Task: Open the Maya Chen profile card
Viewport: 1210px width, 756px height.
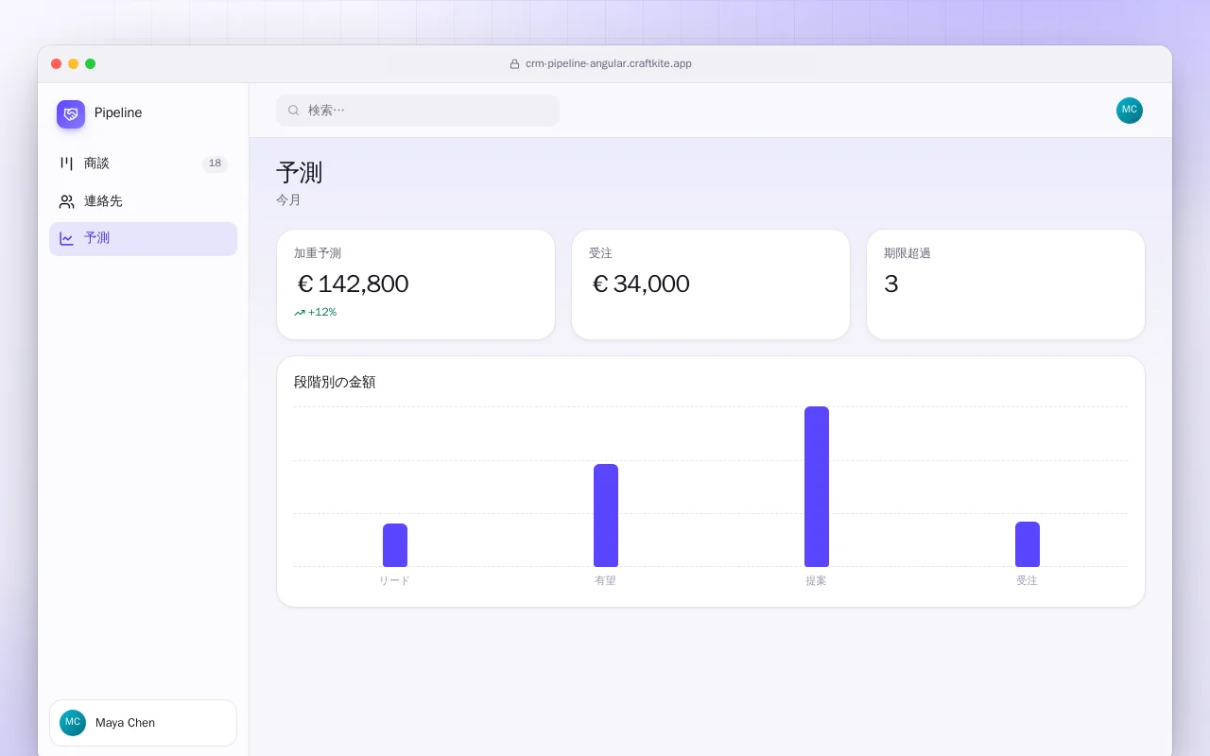Action: pos(143,723)
